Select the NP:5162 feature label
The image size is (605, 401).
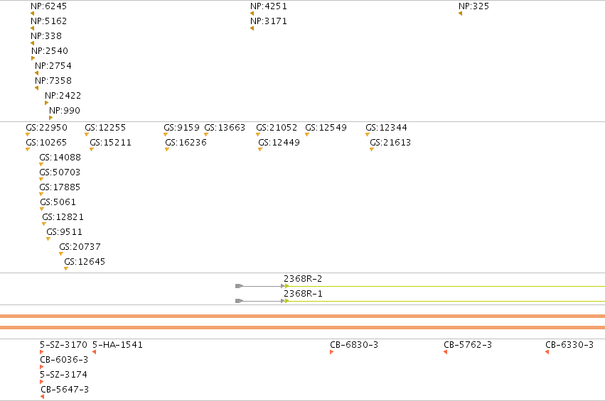pos(48,21)
